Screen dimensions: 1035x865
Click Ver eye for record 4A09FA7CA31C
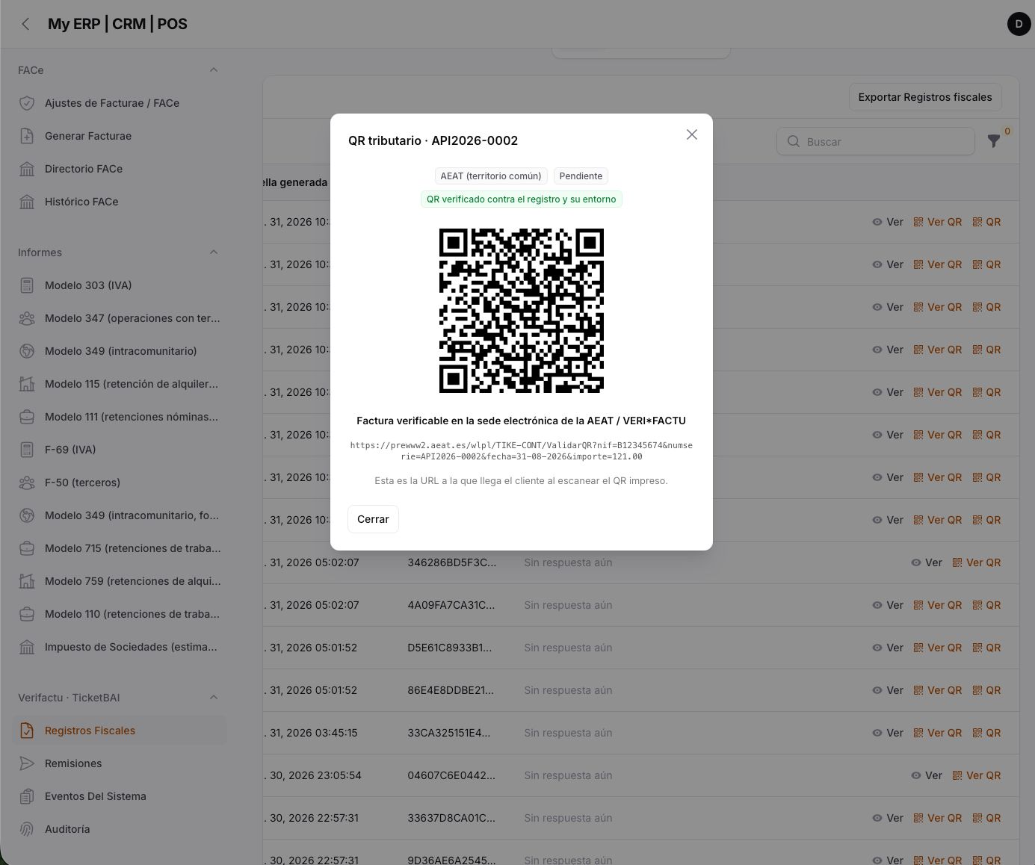pyautogui.click(x=888, y=605)
